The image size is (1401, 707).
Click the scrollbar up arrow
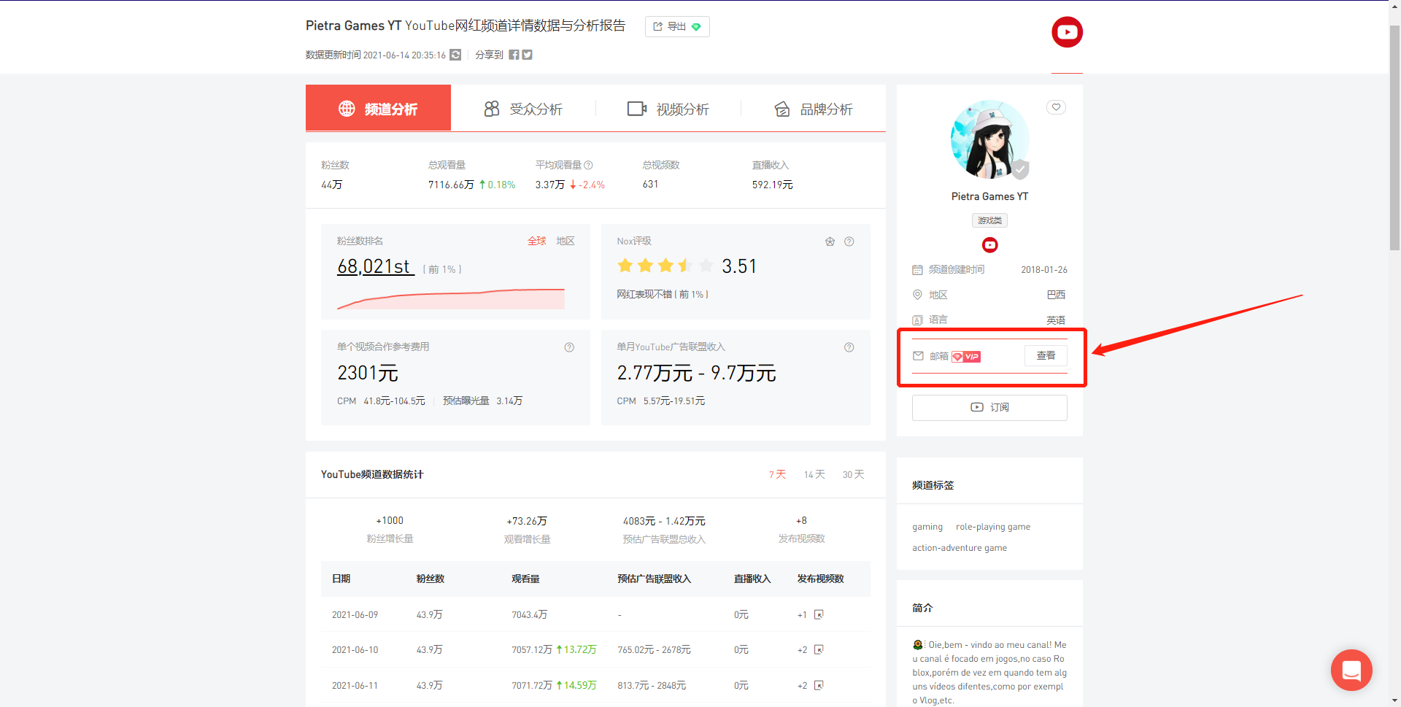[1394, 6]
